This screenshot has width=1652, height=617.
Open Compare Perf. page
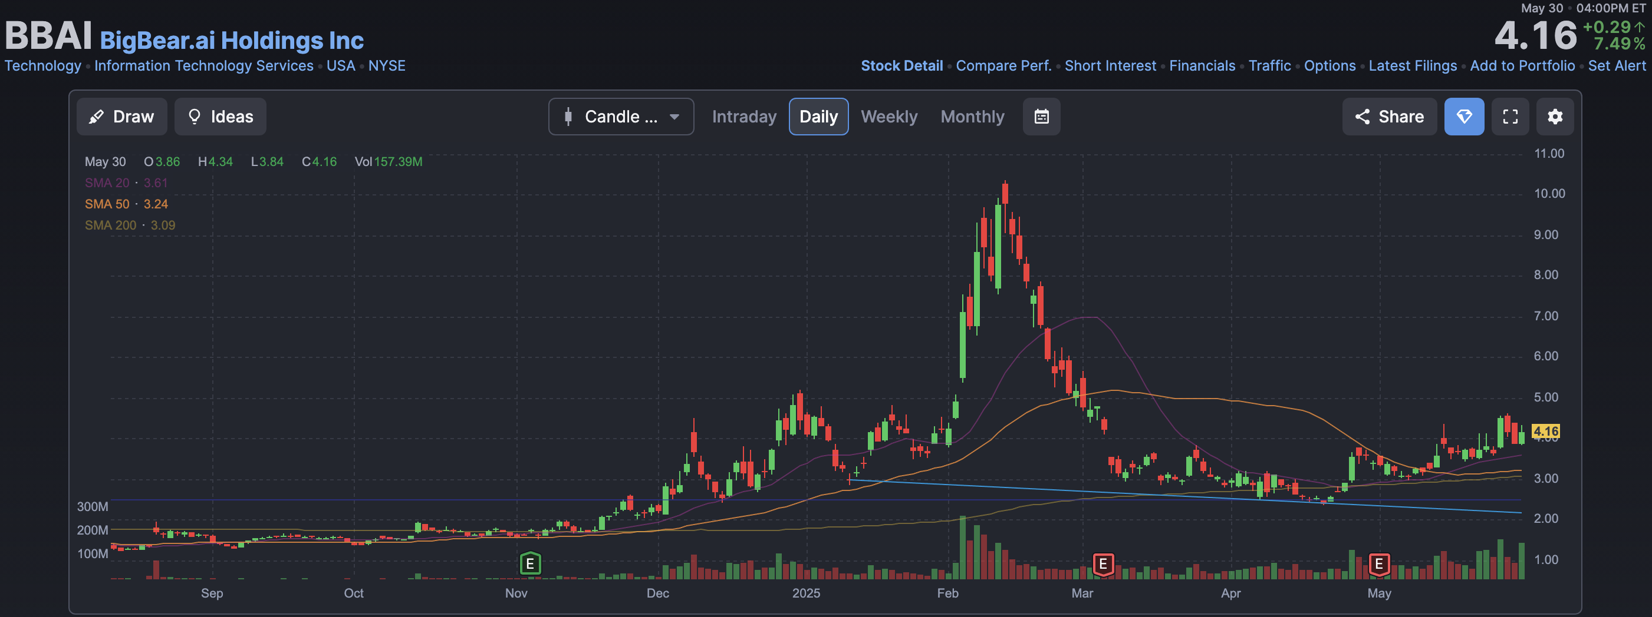point(1003,66)
